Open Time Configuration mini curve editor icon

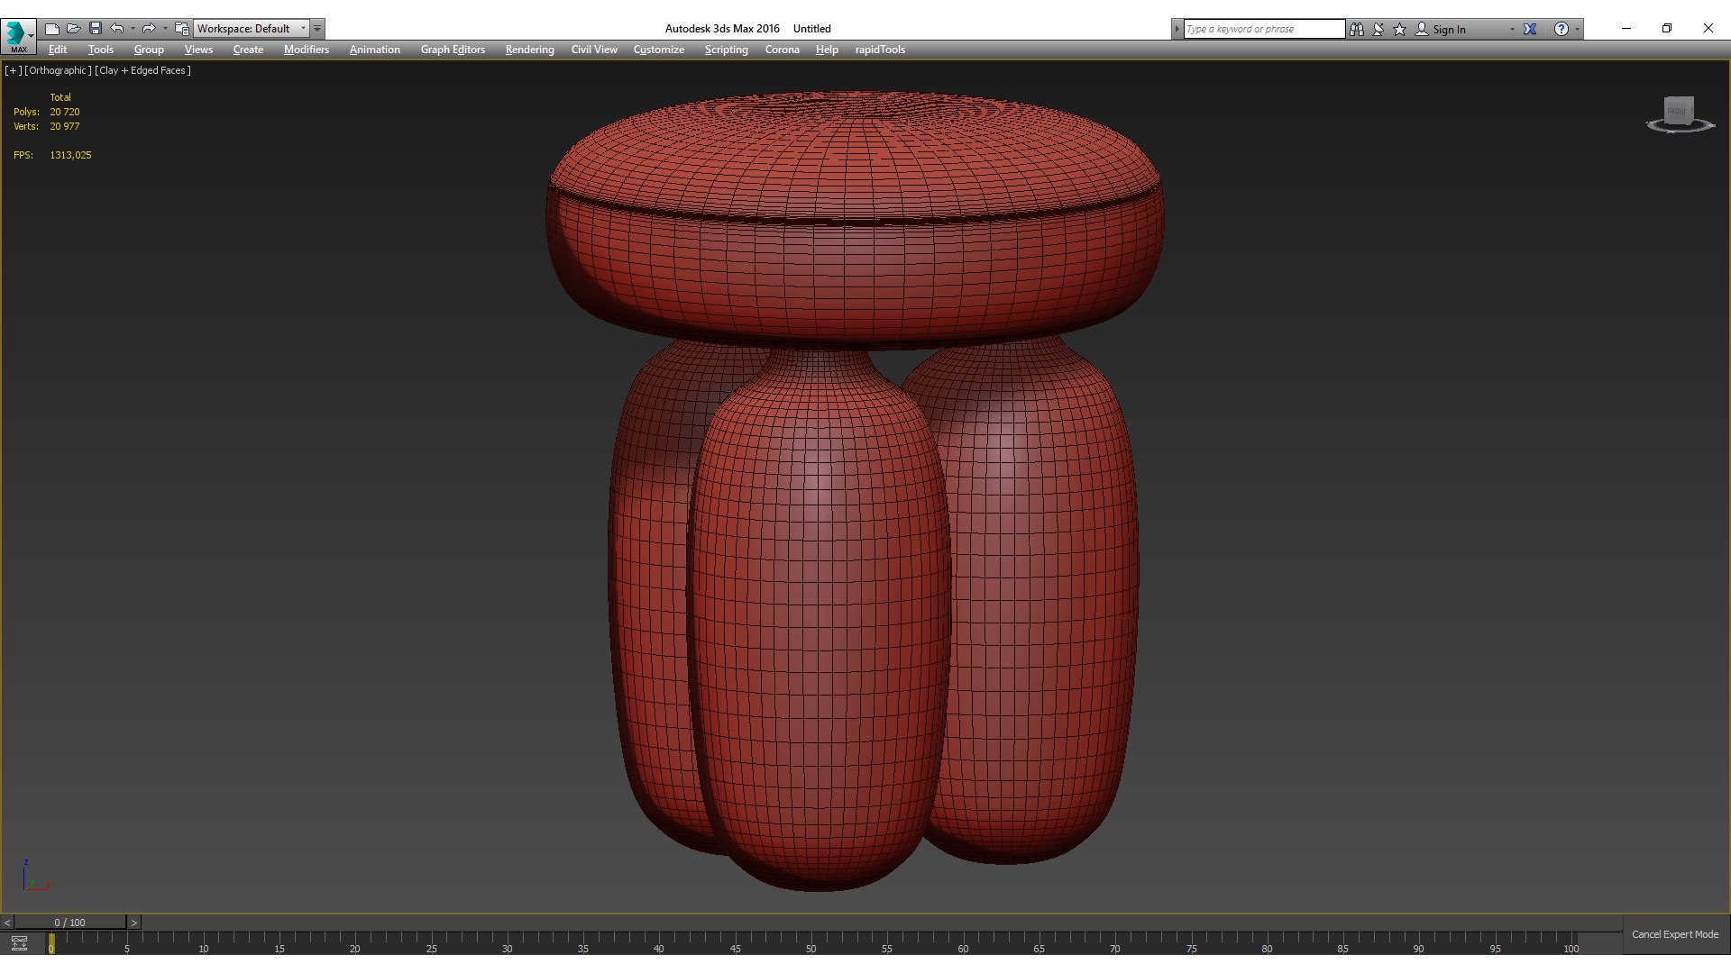pyautogui.click(x=19, y=943)
